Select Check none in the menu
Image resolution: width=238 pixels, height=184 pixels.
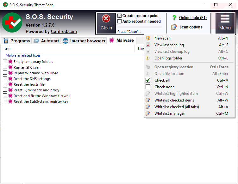(x=189, y=87)
